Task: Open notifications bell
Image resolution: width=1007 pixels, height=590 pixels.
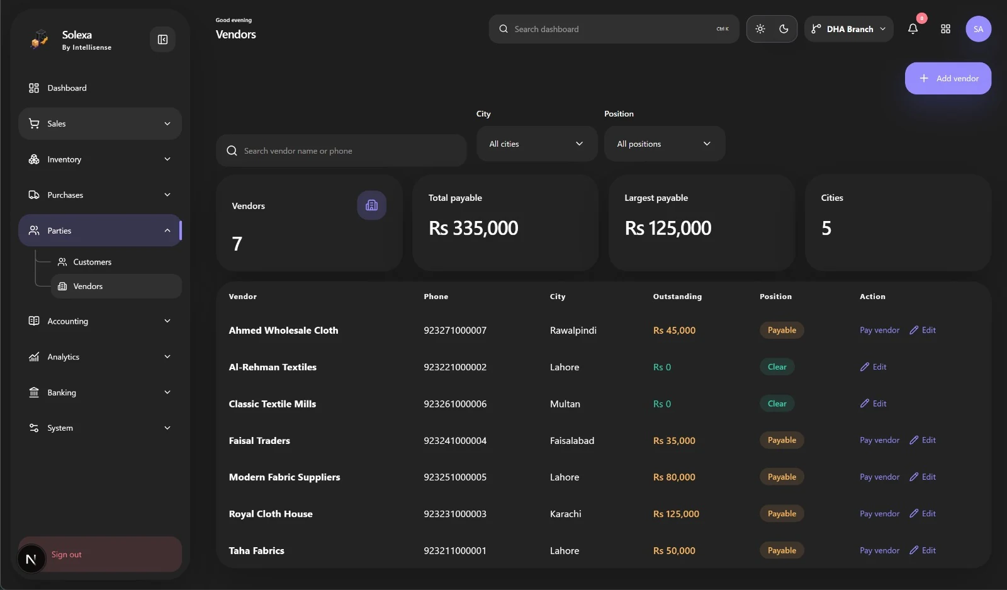Action: click(x=913, y=29)
